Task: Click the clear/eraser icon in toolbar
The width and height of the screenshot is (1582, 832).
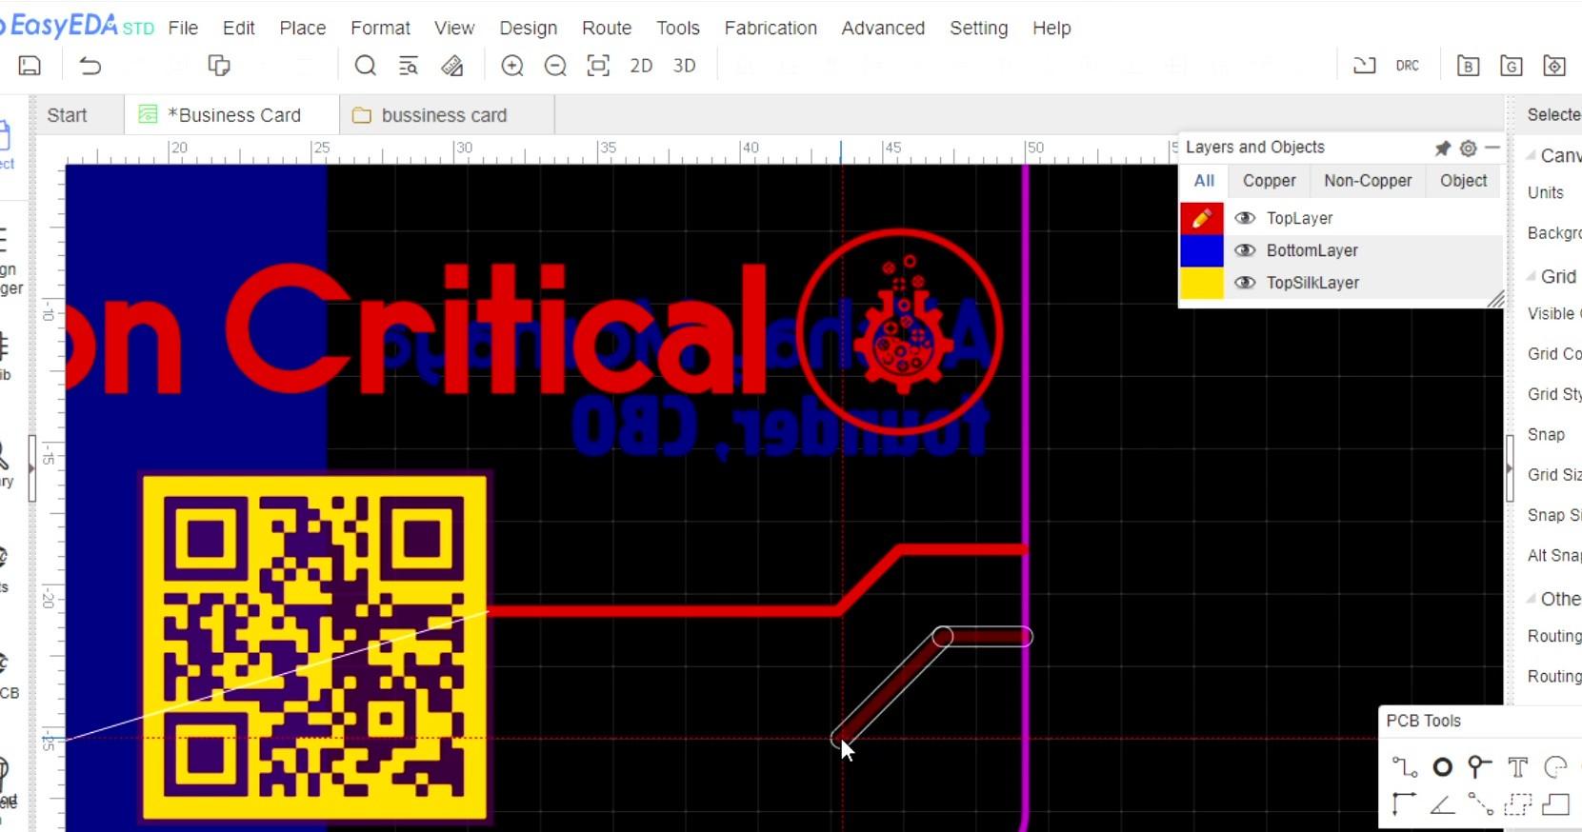Action: point(452,66)
